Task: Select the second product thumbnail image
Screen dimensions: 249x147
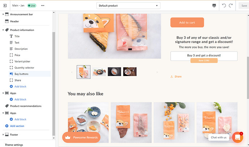Action: [99, 72]
